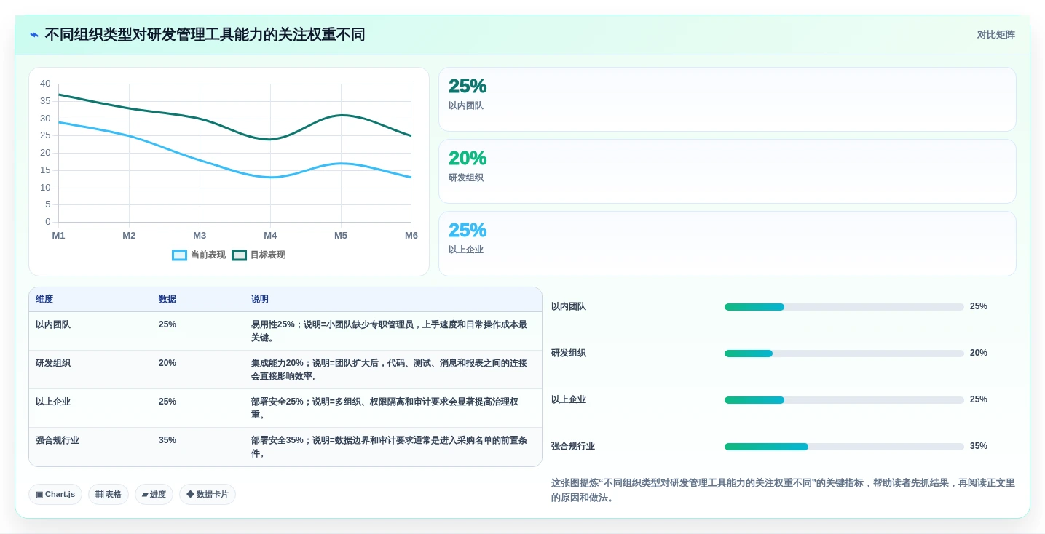The height and width of the screenshot is (534, 1045).
Task: Click the 数据 column header
Action: 167,300
